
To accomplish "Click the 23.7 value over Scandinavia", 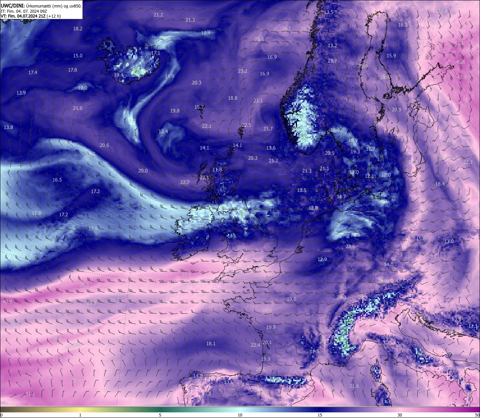I will coord(332,61).
